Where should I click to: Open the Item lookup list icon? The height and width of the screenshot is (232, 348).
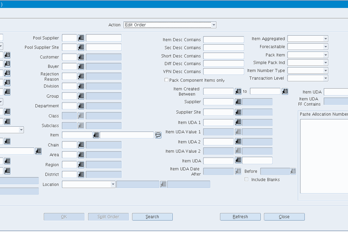coord(96,135)
